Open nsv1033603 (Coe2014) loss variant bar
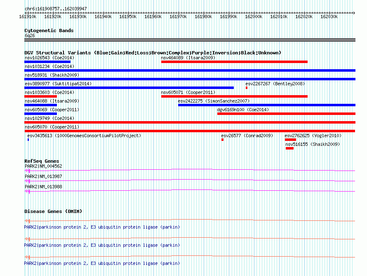Screen dimensions: 367x276 tap(40, 96)
